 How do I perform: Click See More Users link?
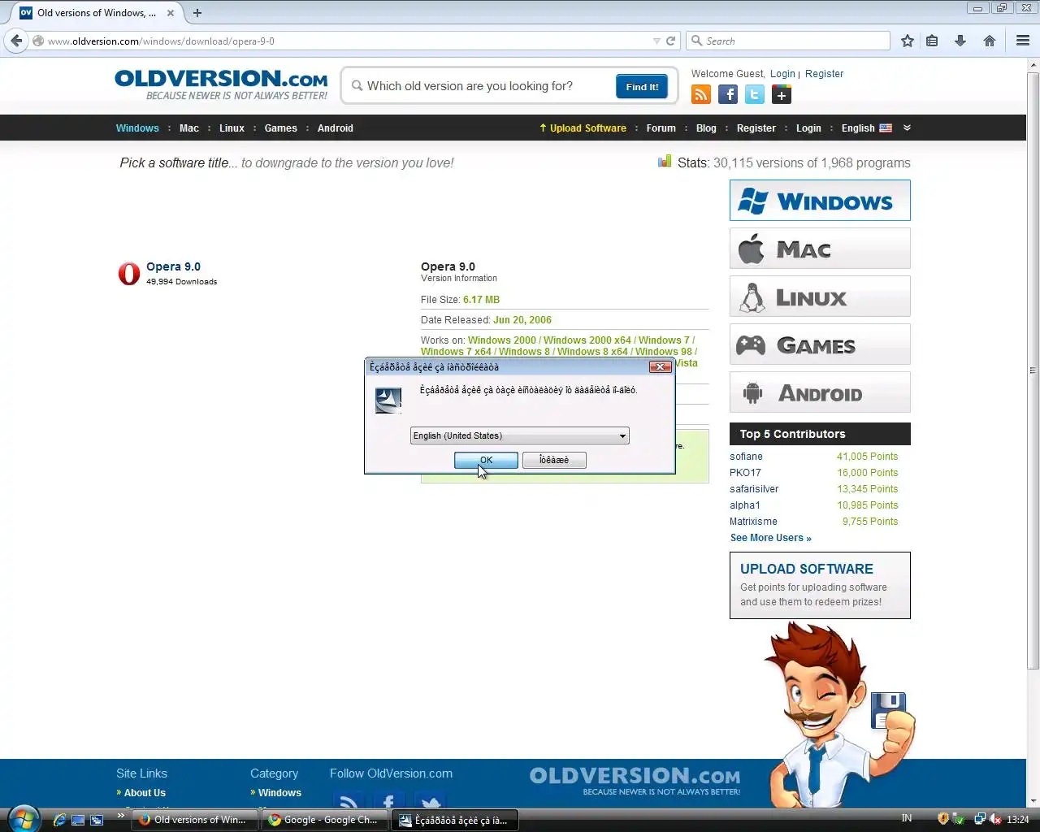[770, 538]
